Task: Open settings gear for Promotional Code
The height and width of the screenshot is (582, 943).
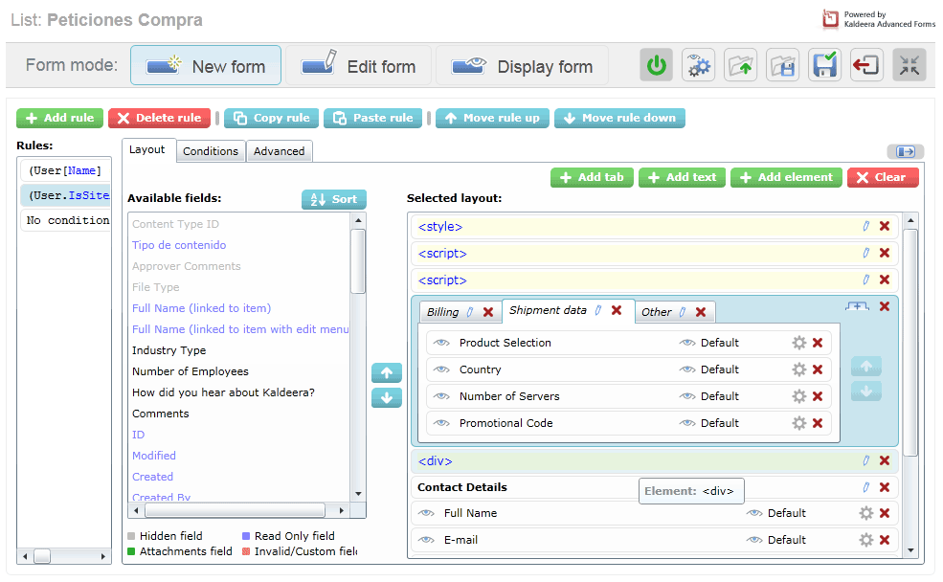Action: 799,423
